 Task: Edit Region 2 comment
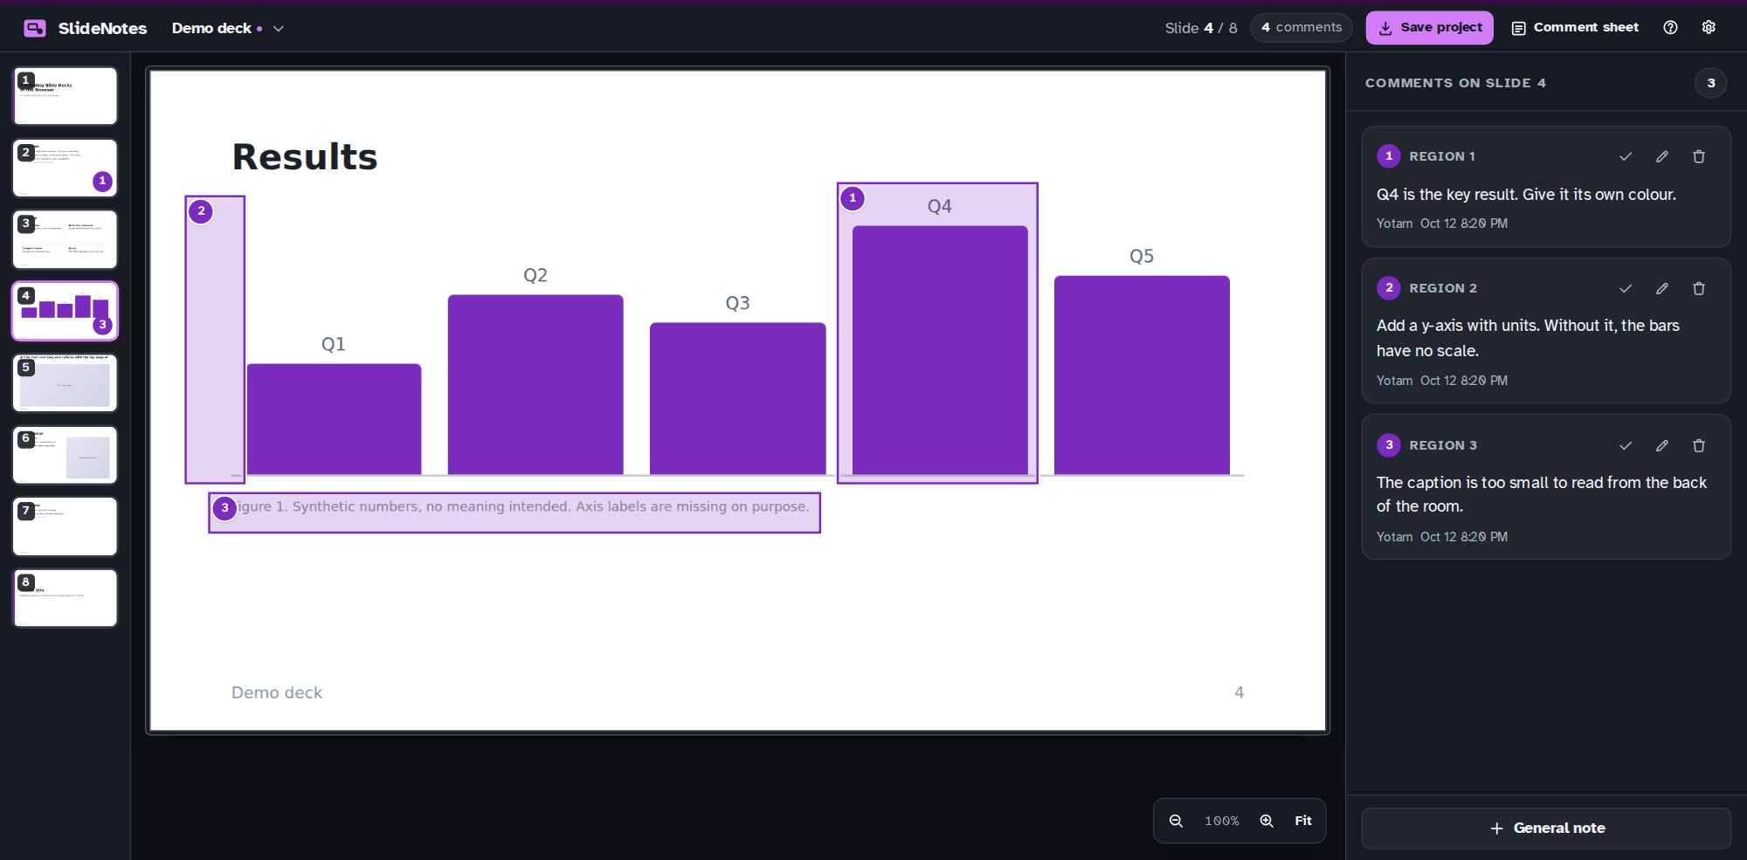tap(1662, 288)
